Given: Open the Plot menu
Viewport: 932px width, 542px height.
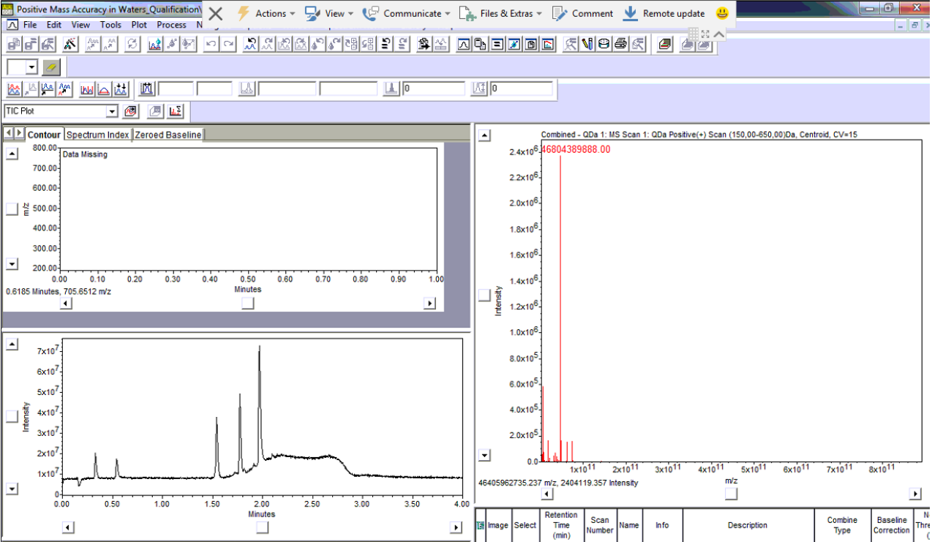Looking at the screenshot, I should coord(139,24).
